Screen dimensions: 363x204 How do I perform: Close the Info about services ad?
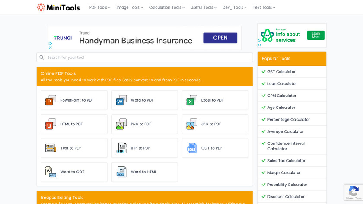[x=259, y=45]
